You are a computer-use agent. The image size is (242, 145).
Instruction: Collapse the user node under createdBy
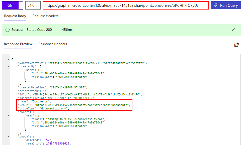tap(9, 70)
